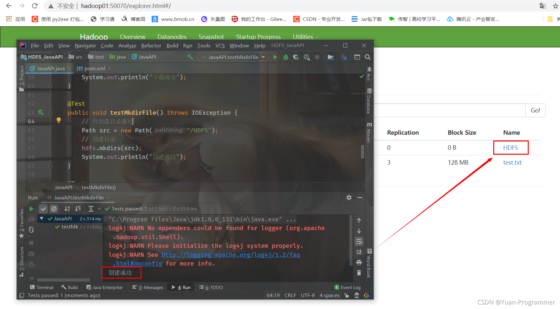
Task: Open the Database side panel
Action: pyautogui.click(x=369, y=101)
